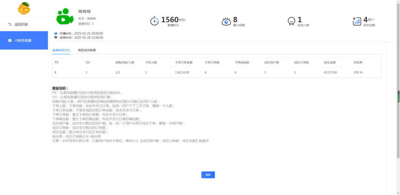Click the orange fruit logo

[x=24, y=8]
